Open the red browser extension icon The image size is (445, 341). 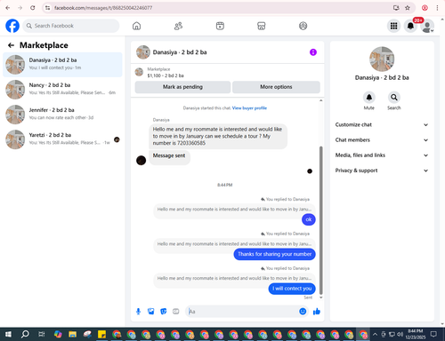click(425, 8)
